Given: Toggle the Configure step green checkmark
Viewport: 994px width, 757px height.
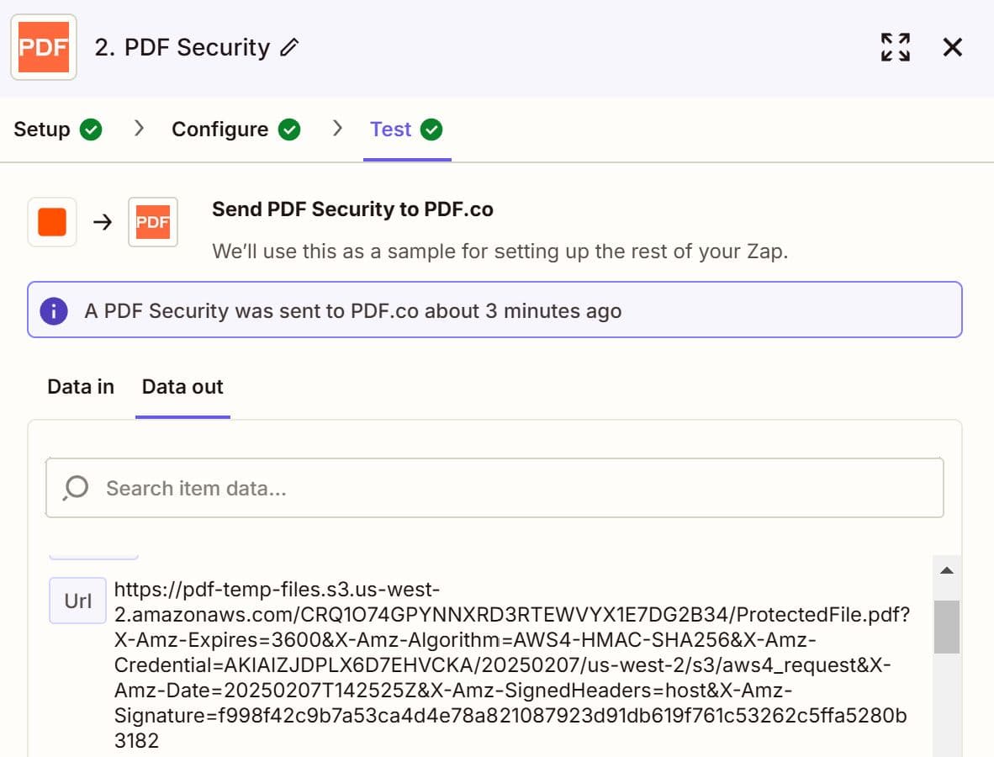Looking at the screenshot, I should [x=288, y=129].
